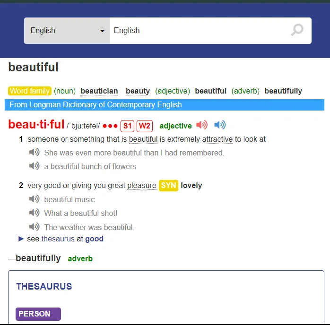Open the word family entry 'beautiful'
The height and width of the screenshot is (325, 330).
click(x=210, y=91)
